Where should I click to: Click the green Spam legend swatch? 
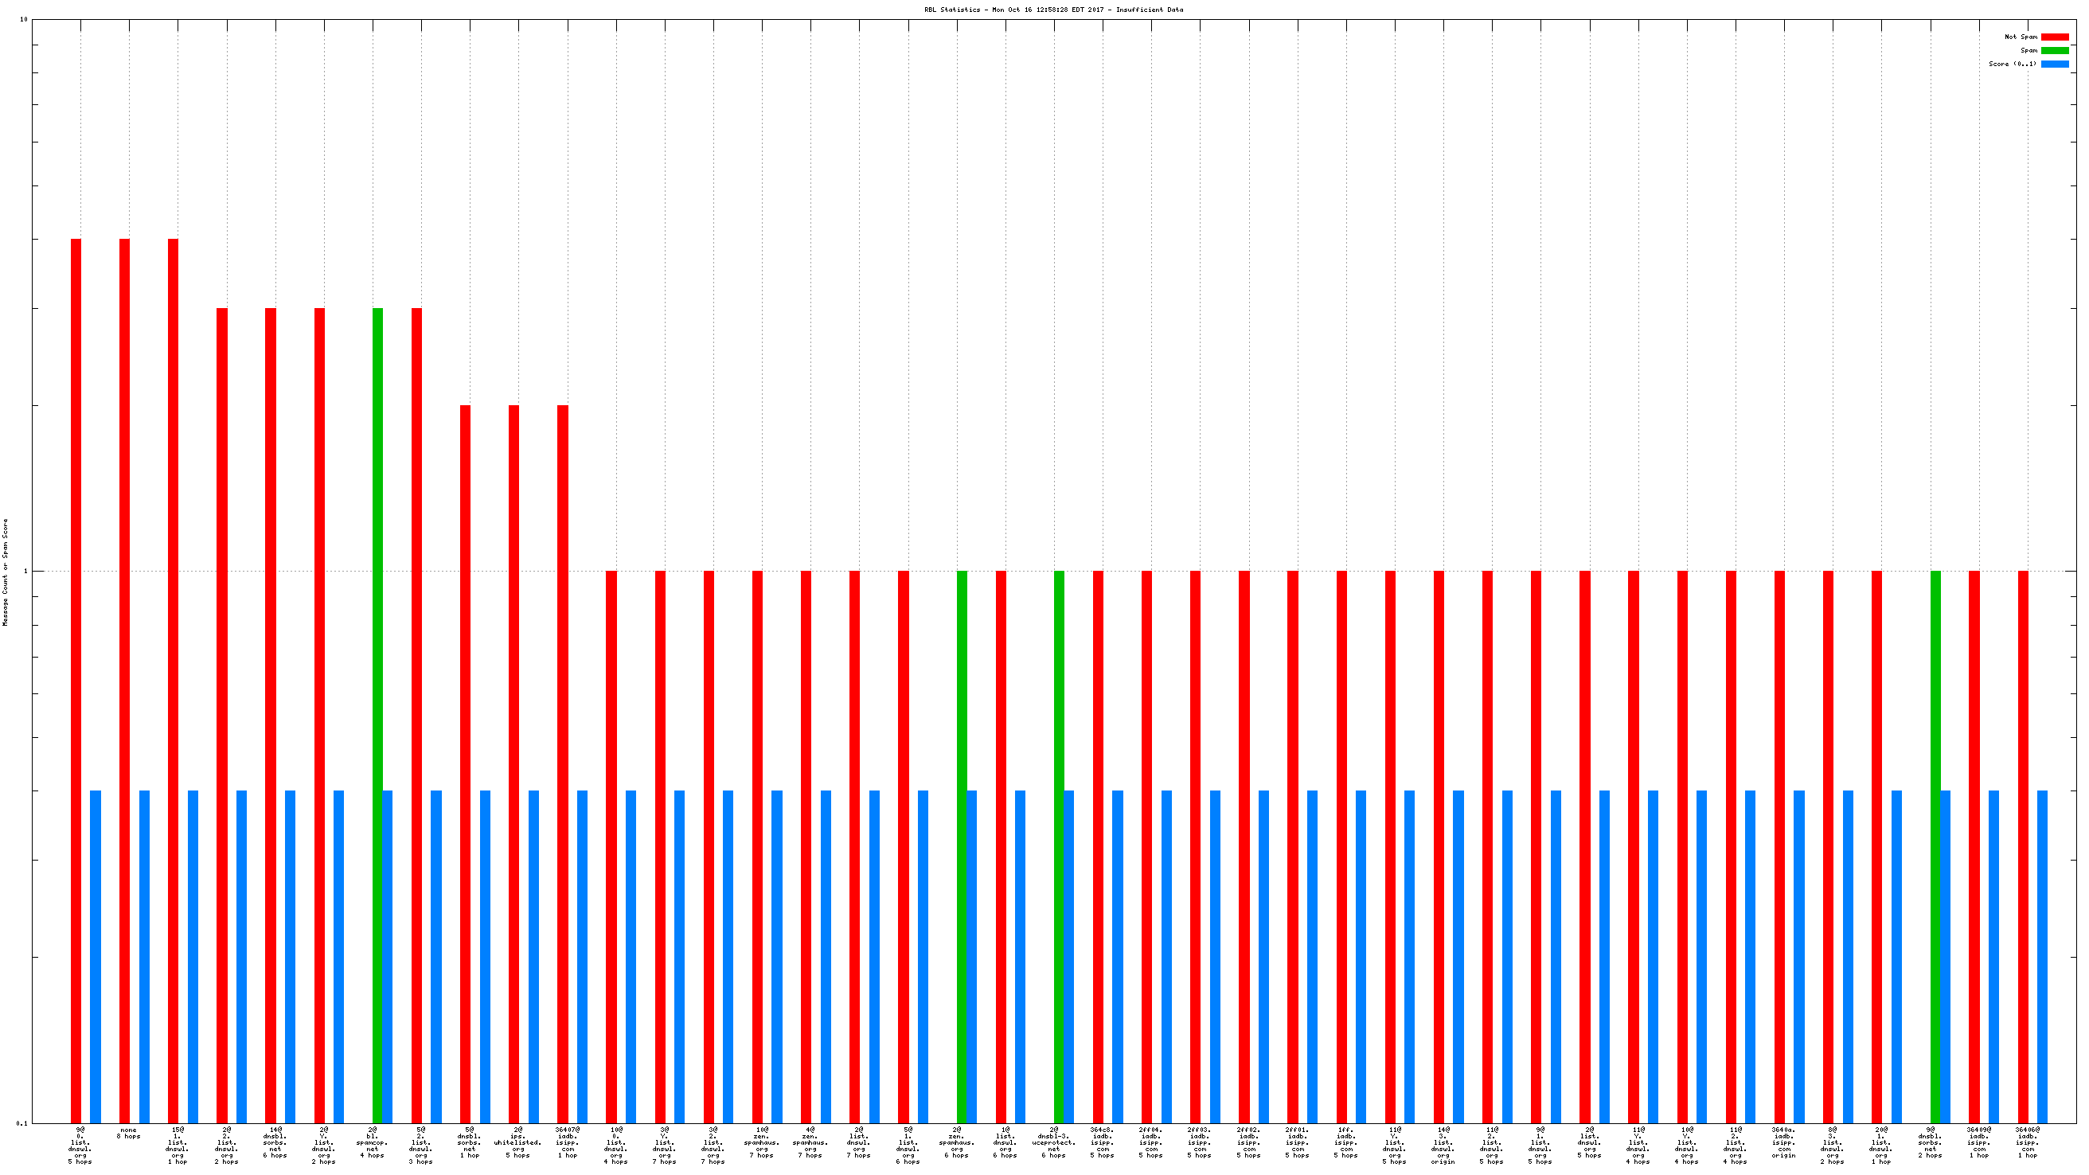[2054, 50]
